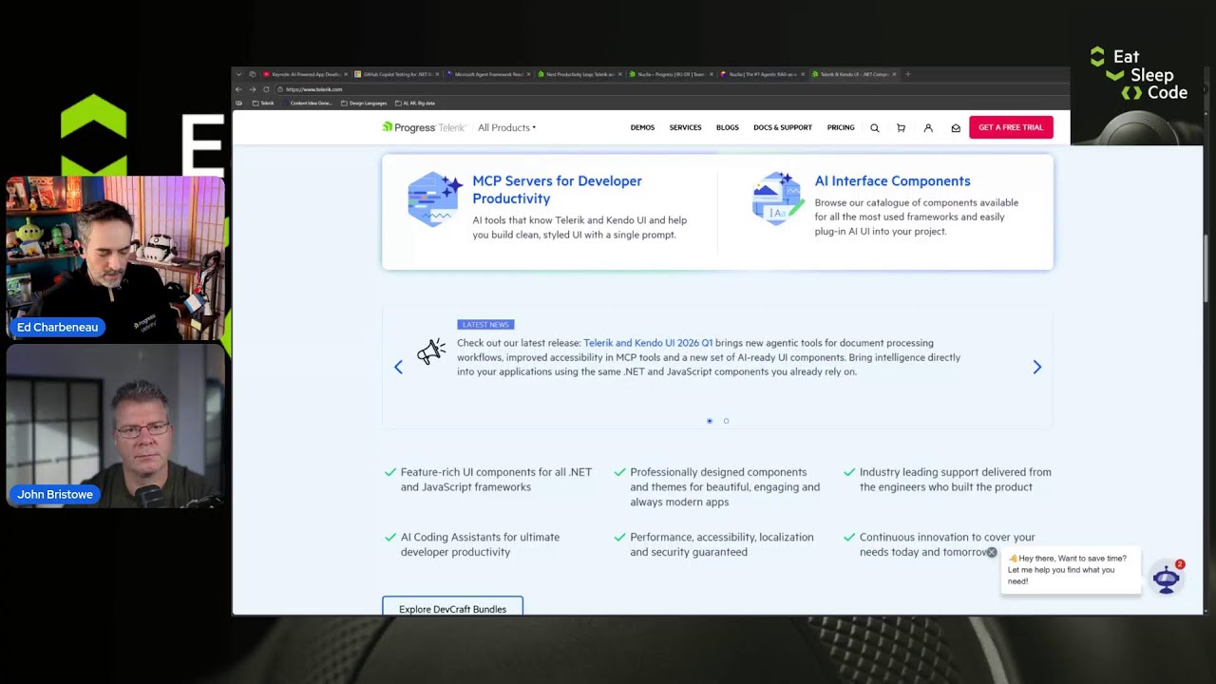Open the chatbot robot avatar icon
The width and height of the screenshot is (1216, 684).
point(1167,579)
